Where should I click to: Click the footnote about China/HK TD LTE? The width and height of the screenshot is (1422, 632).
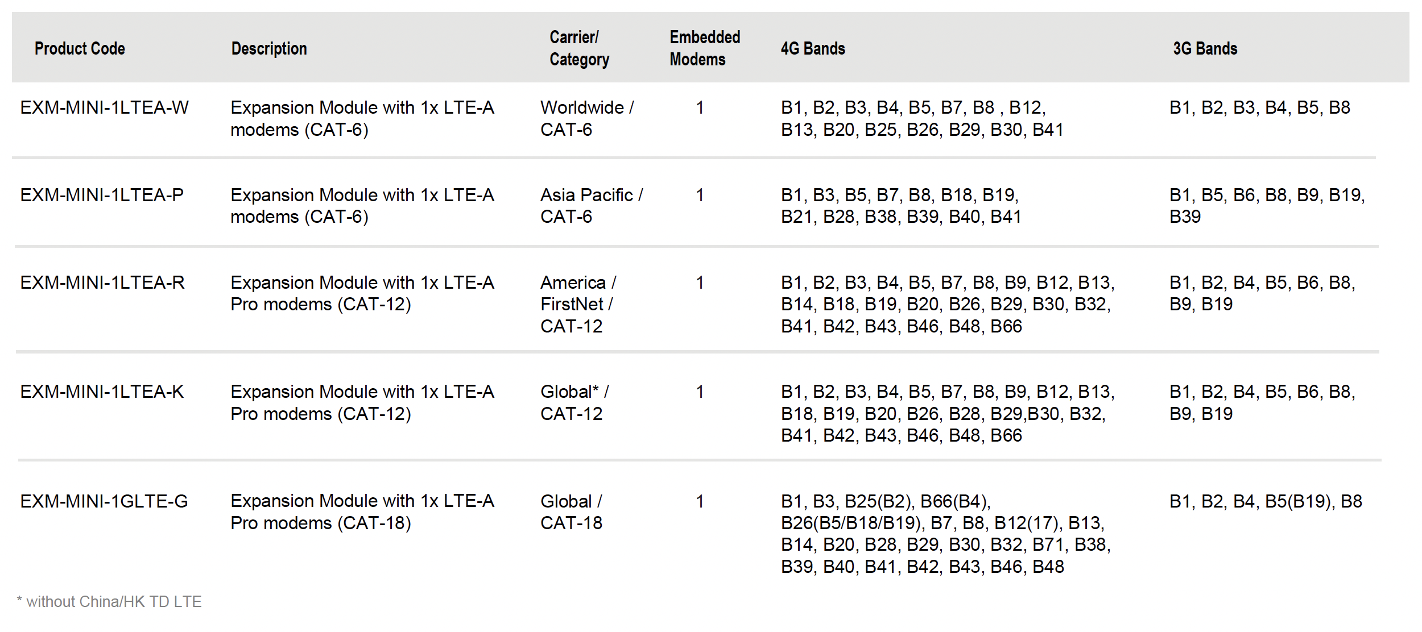[109, 602]
